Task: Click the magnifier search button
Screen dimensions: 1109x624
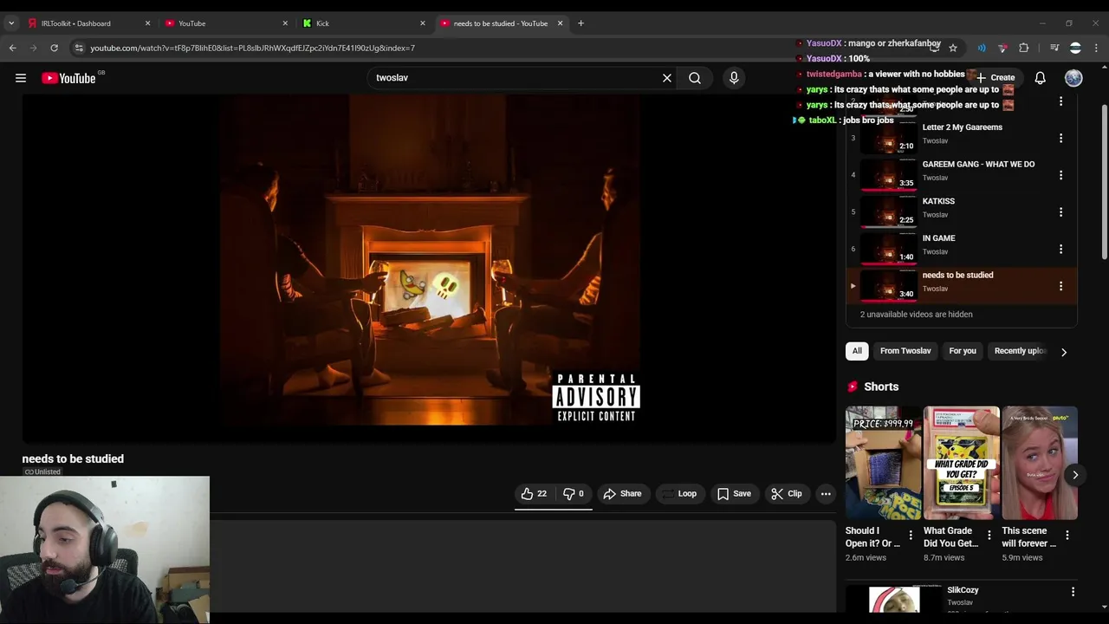Action: (x=695, y=78)
